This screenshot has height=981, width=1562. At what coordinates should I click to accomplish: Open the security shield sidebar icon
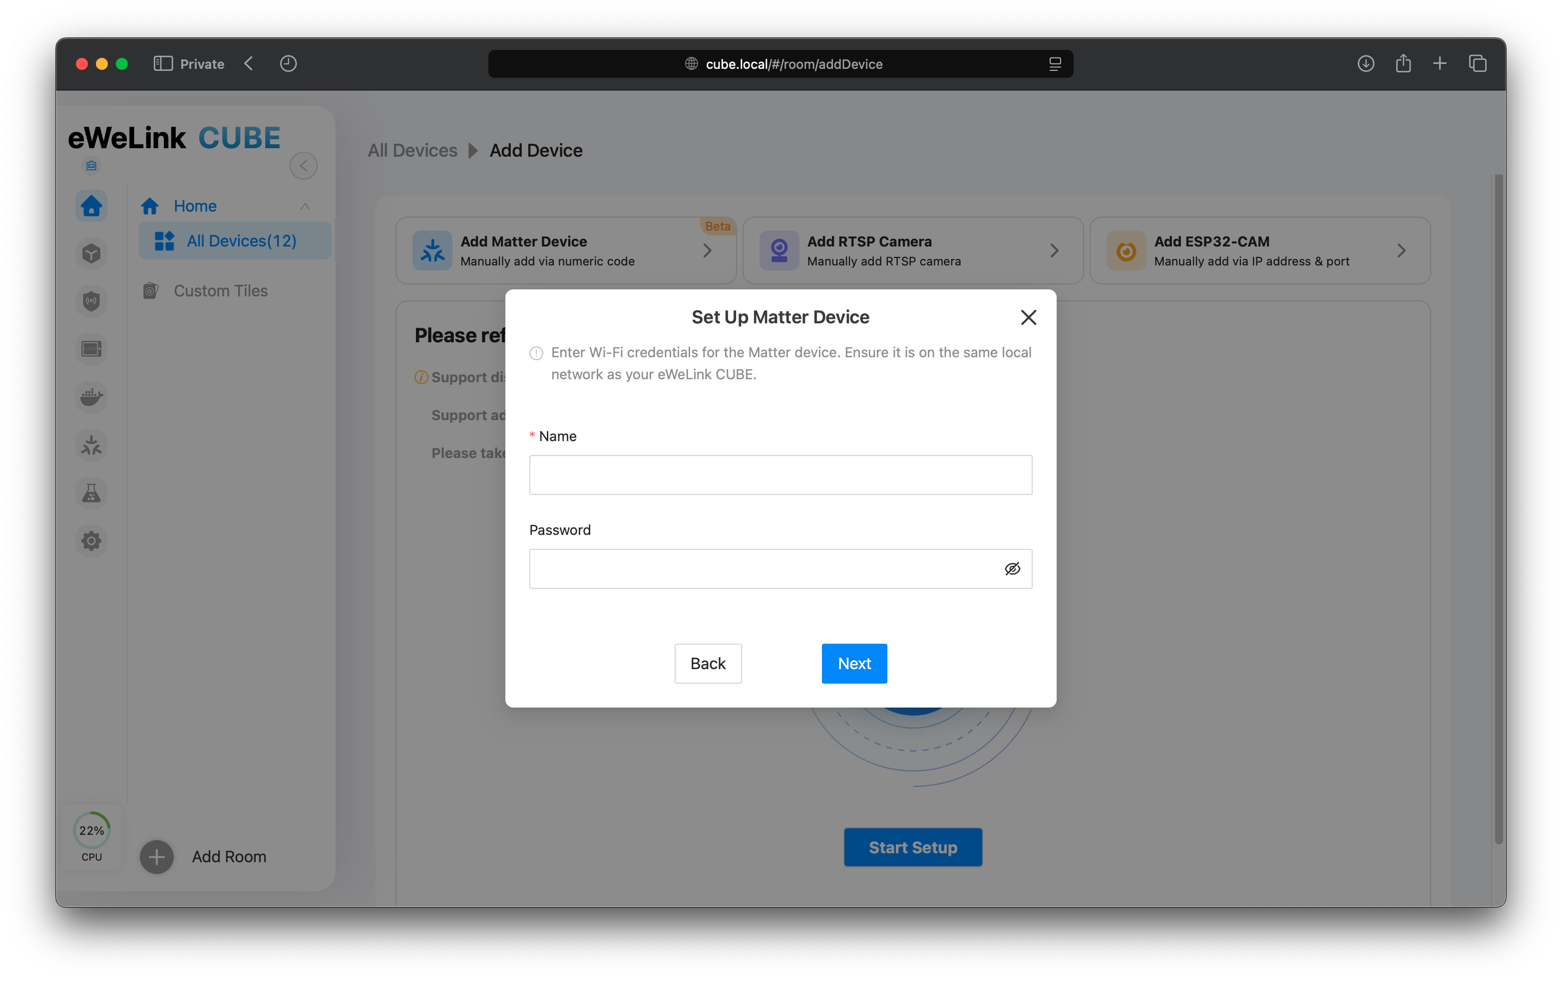click(91, 301)
